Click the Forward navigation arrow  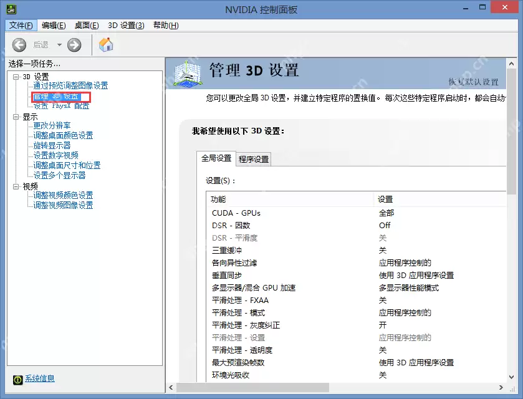[x=74, y=44]
